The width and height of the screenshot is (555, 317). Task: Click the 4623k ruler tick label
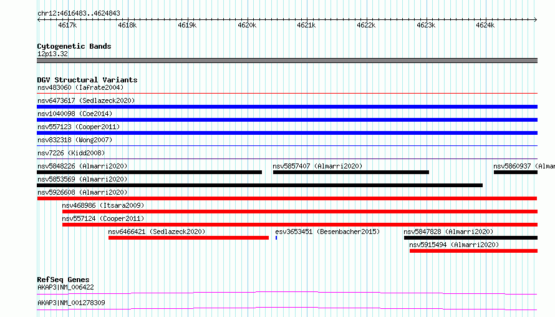[x=426, y=25]
